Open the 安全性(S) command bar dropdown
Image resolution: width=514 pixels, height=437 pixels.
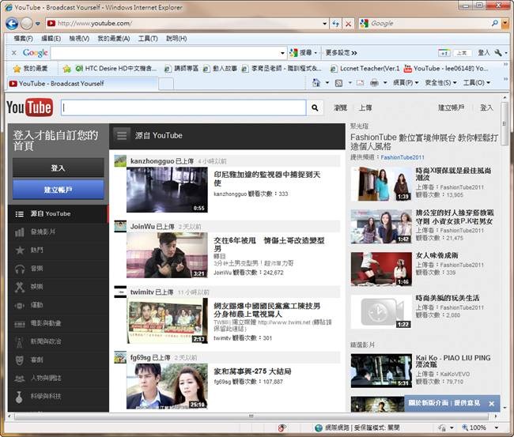point(440,82)
